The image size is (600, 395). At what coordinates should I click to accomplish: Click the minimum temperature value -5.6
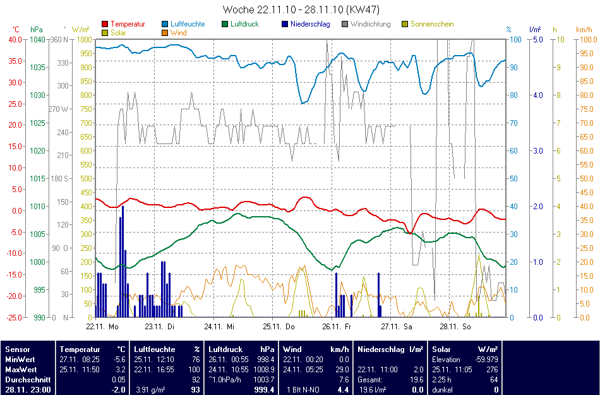click(120, 360)
